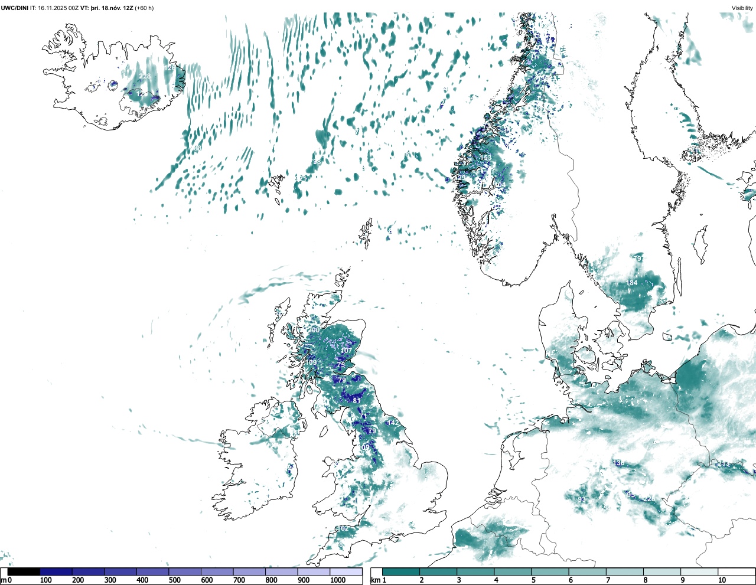
Task: Pick the 5–6 km legend color block
Action: coord(550,571)
